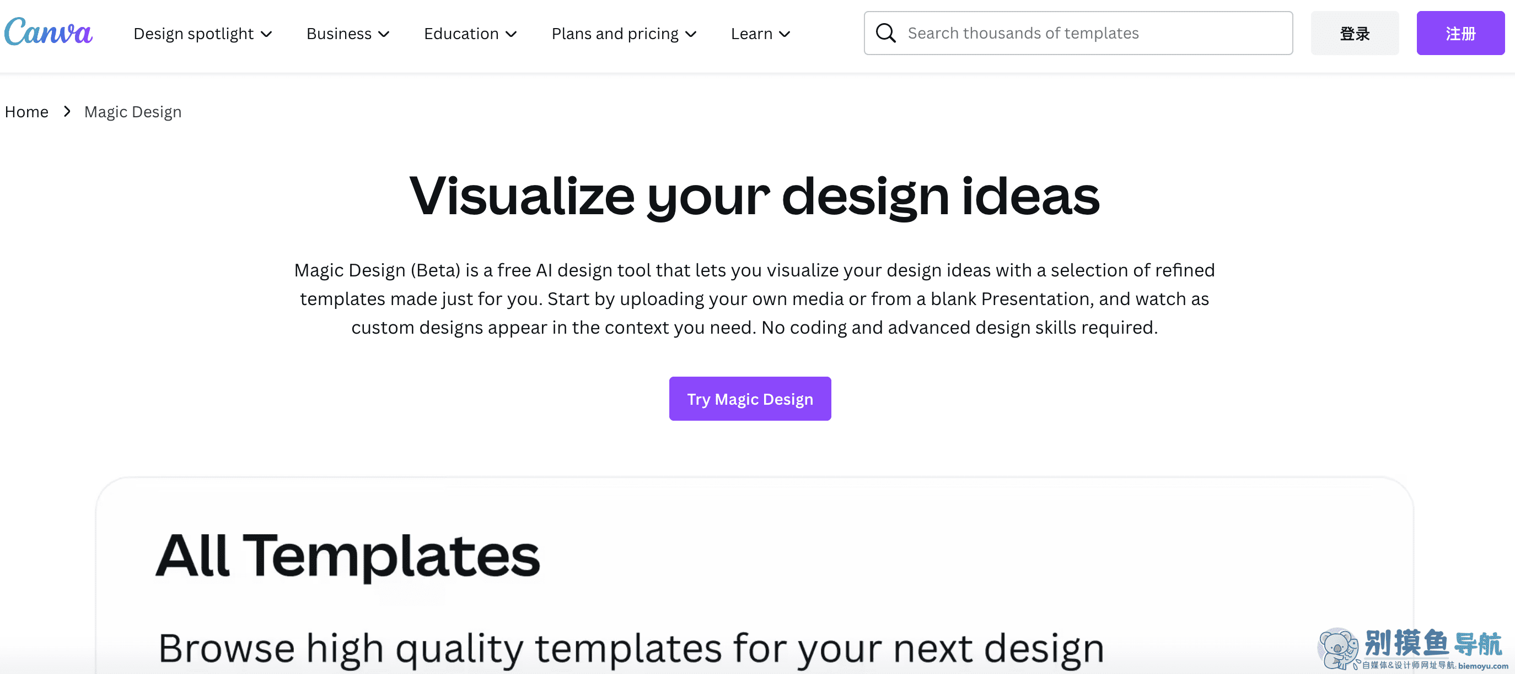The height and width of the screenshot is (674, 1515).
Task: Open the Education menu
Action: click(470, 34)
